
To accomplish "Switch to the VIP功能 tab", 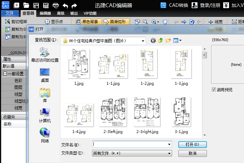I will click(90, 13).
